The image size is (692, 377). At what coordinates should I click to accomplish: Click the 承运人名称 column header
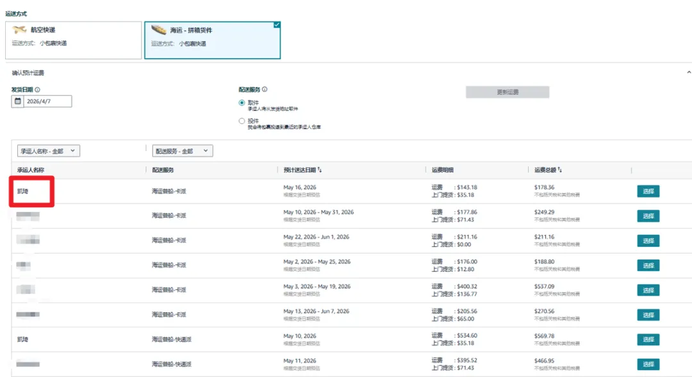[31, 170]
